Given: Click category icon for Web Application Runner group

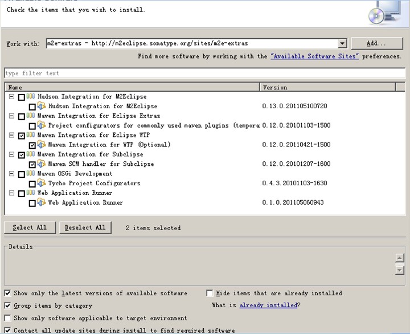Looking at the screenshot, I should coord(30,193).
